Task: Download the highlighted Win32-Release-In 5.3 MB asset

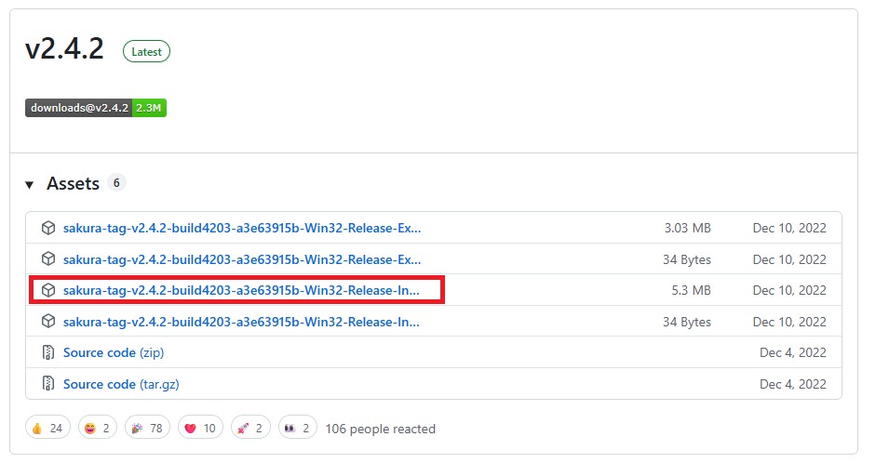Action: click(241, 291)
